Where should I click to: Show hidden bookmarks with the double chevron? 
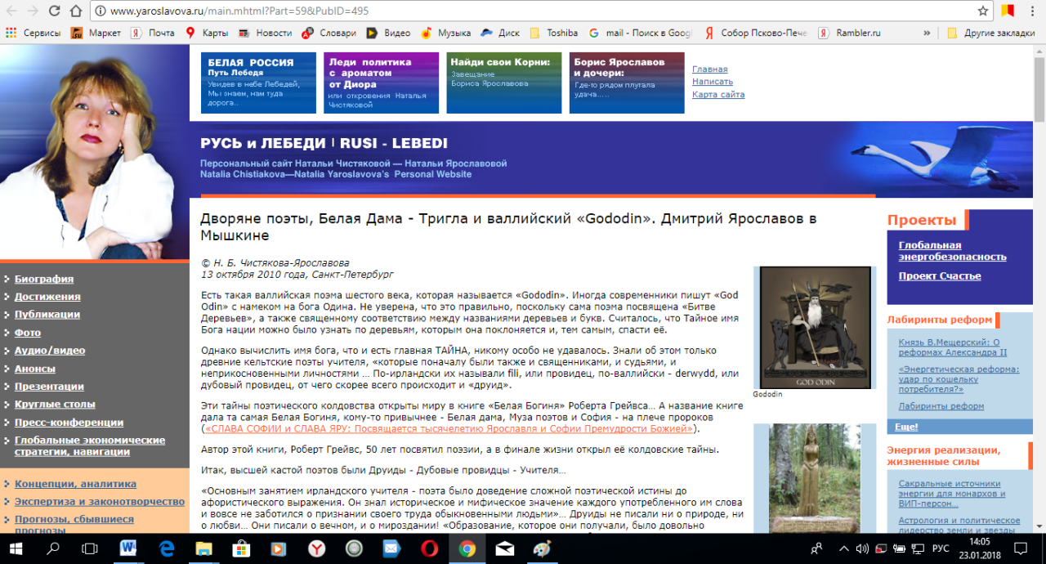click(x=927, y=33)
